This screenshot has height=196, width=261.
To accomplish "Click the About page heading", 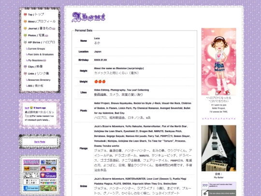I will click(88, 17).
